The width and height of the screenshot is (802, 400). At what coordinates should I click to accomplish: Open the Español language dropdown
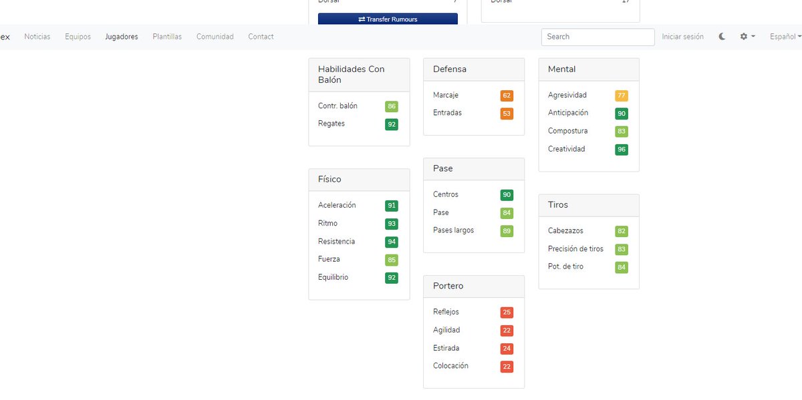785,37
